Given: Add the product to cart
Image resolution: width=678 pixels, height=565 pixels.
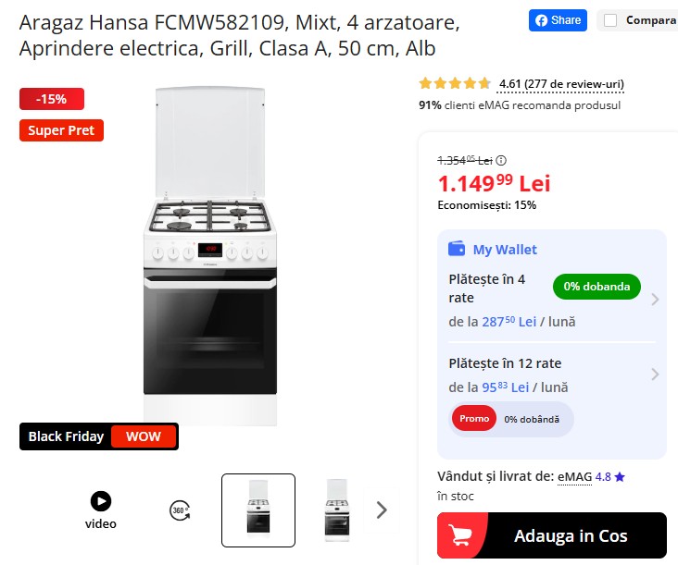Looking at the screenshot, I should coord(571,535).
